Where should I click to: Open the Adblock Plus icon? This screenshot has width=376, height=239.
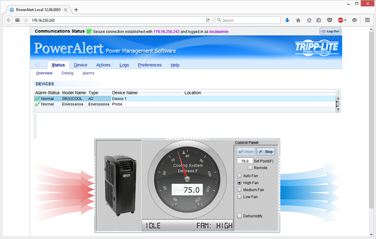[x=340, y=20]
